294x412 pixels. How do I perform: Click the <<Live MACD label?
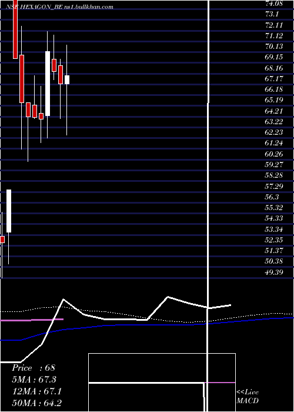248,397
